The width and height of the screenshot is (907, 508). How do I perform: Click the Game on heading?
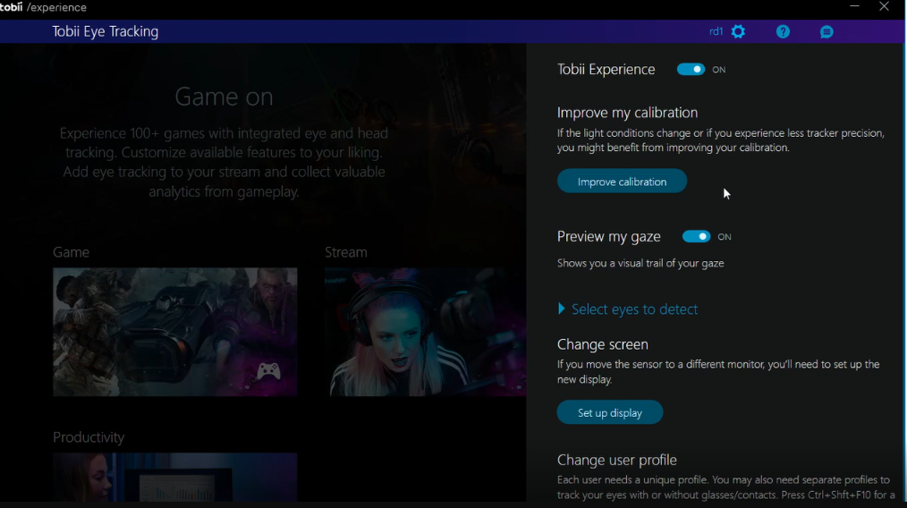tap(224, 97)
